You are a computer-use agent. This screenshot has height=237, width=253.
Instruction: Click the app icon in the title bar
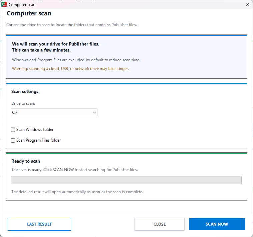pos(4,5)
